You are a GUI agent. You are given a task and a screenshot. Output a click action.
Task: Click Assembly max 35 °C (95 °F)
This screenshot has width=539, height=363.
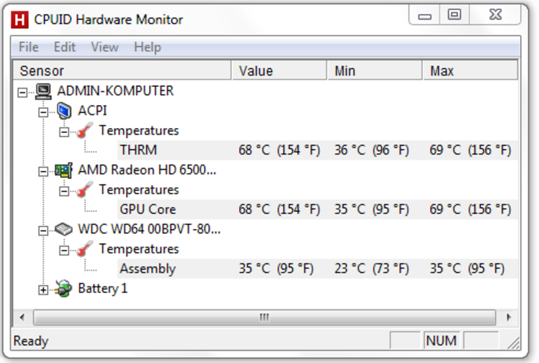(467, 269)
